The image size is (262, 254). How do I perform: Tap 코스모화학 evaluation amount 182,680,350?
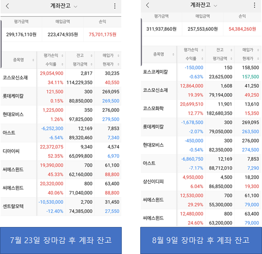(x=219, y=113)
